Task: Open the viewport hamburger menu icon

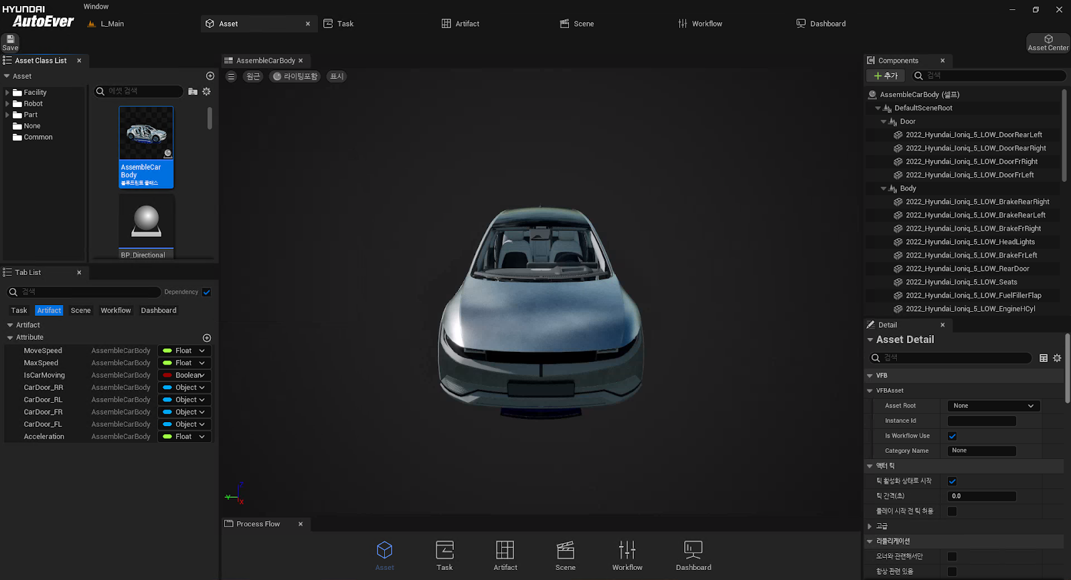Action: (231, 76)
